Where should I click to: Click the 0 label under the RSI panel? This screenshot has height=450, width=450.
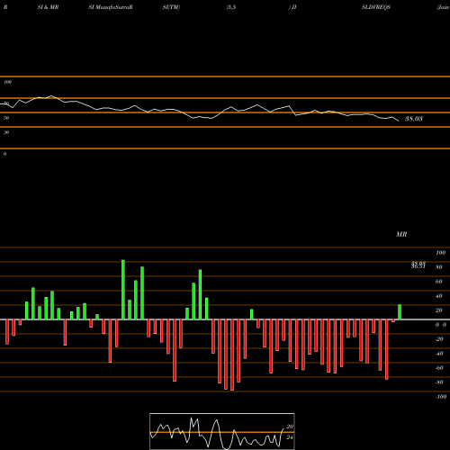(x=5, y=154)
